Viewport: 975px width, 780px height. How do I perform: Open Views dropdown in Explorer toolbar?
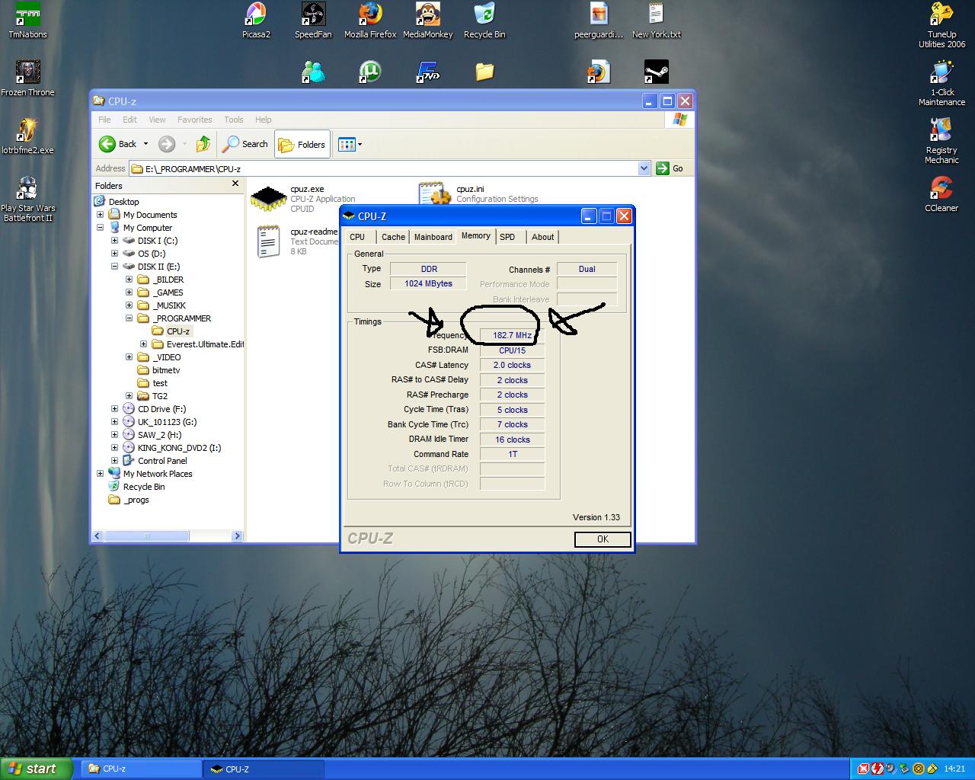click(x=350, y=144)
